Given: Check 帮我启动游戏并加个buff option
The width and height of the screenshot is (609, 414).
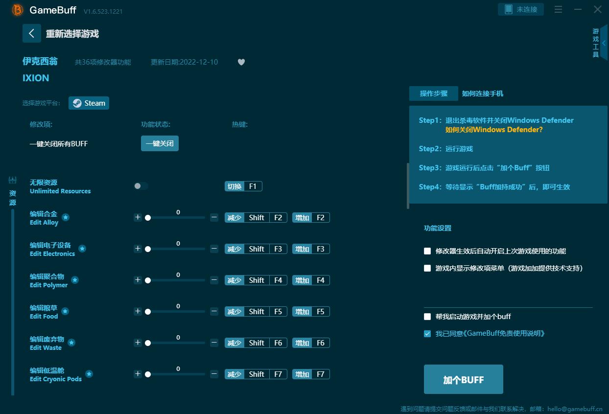Looking at the screenshot, I should click(427, 317).
